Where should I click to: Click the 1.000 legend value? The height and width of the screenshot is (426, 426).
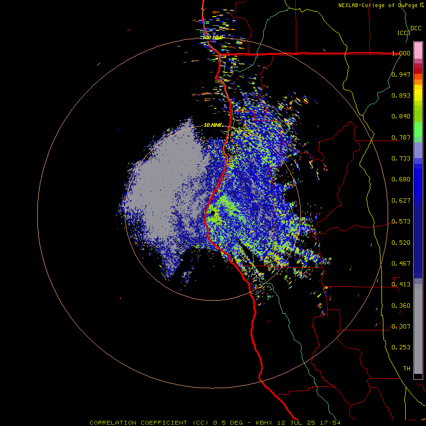[x=401, y=53]
